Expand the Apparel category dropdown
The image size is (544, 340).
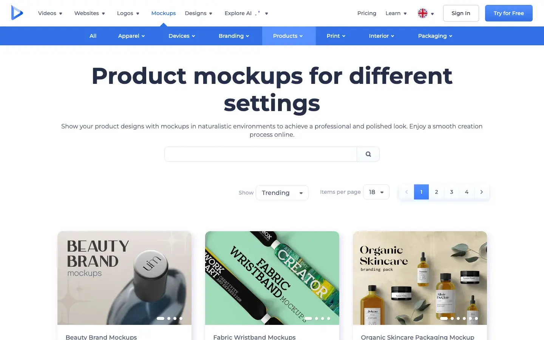[x=131, y=36]
